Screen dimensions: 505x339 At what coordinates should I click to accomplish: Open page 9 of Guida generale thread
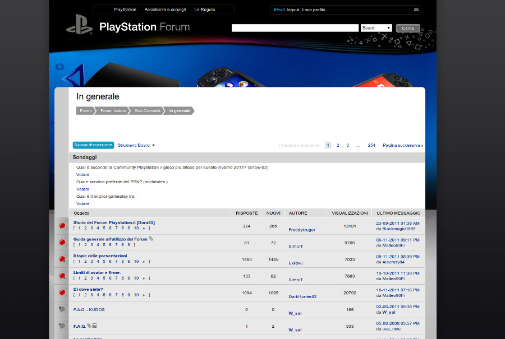click(x=128, y=245)
